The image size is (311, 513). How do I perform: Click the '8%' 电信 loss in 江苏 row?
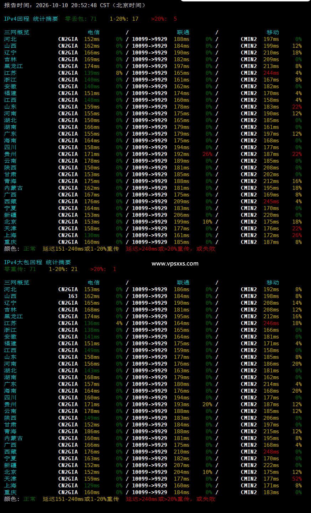pyautogui.click(x=119, y=73)
